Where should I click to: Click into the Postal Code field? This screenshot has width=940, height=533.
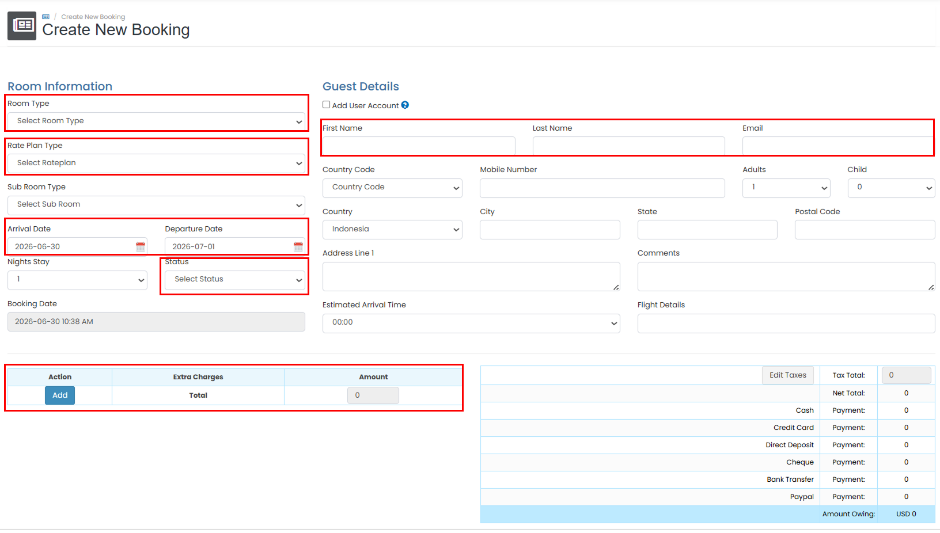(865, 230)
